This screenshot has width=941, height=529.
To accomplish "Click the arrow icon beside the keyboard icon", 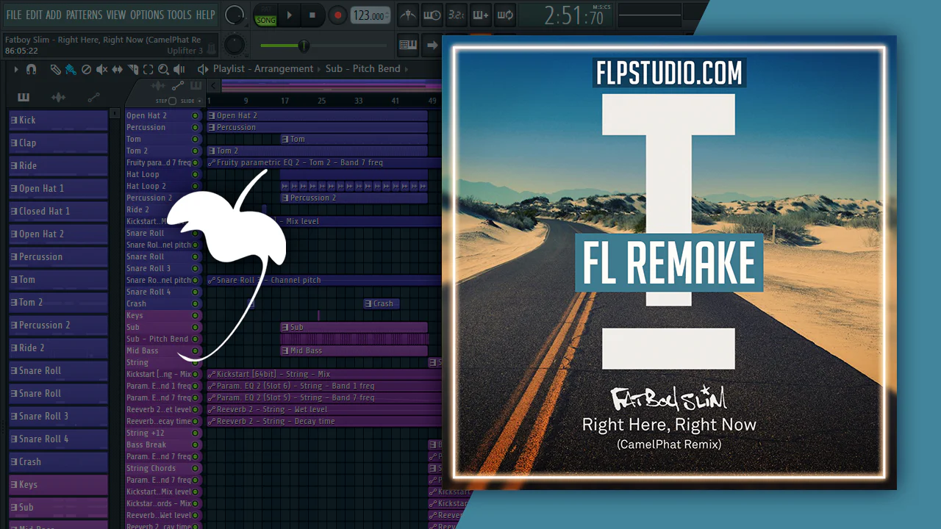I will tap(432, 45).
